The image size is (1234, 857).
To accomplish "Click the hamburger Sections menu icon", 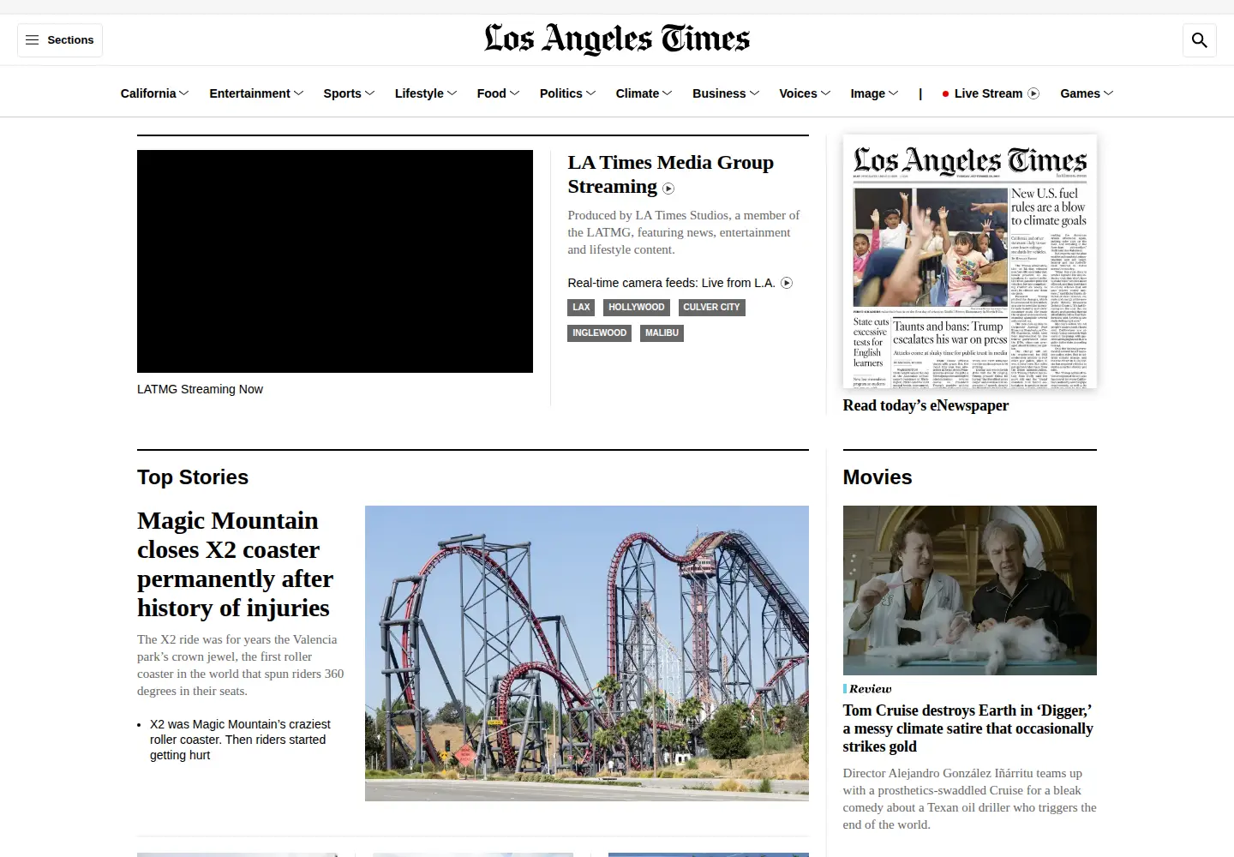I will tap(33, 40).
